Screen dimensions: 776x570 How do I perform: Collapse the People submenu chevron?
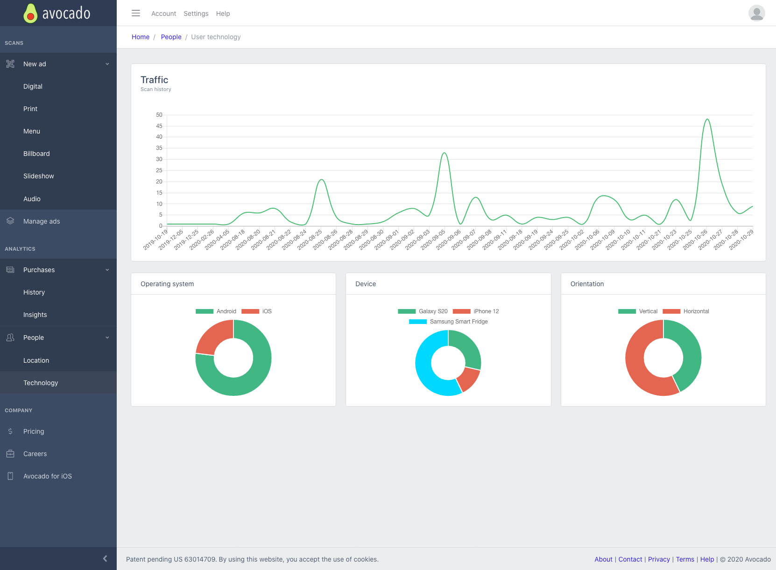(107, 338)
